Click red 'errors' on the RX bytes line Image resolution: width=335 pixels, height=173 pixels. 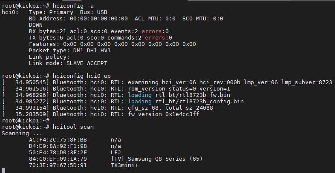152,31
